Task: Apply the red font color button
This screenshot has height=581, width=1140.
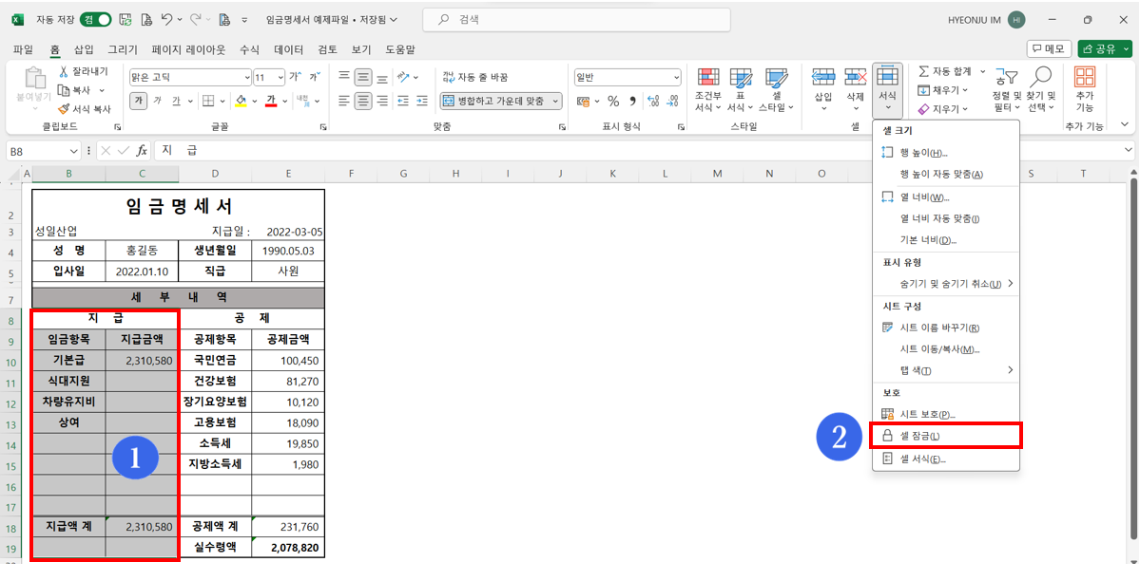Action: (x=271, y=101)
